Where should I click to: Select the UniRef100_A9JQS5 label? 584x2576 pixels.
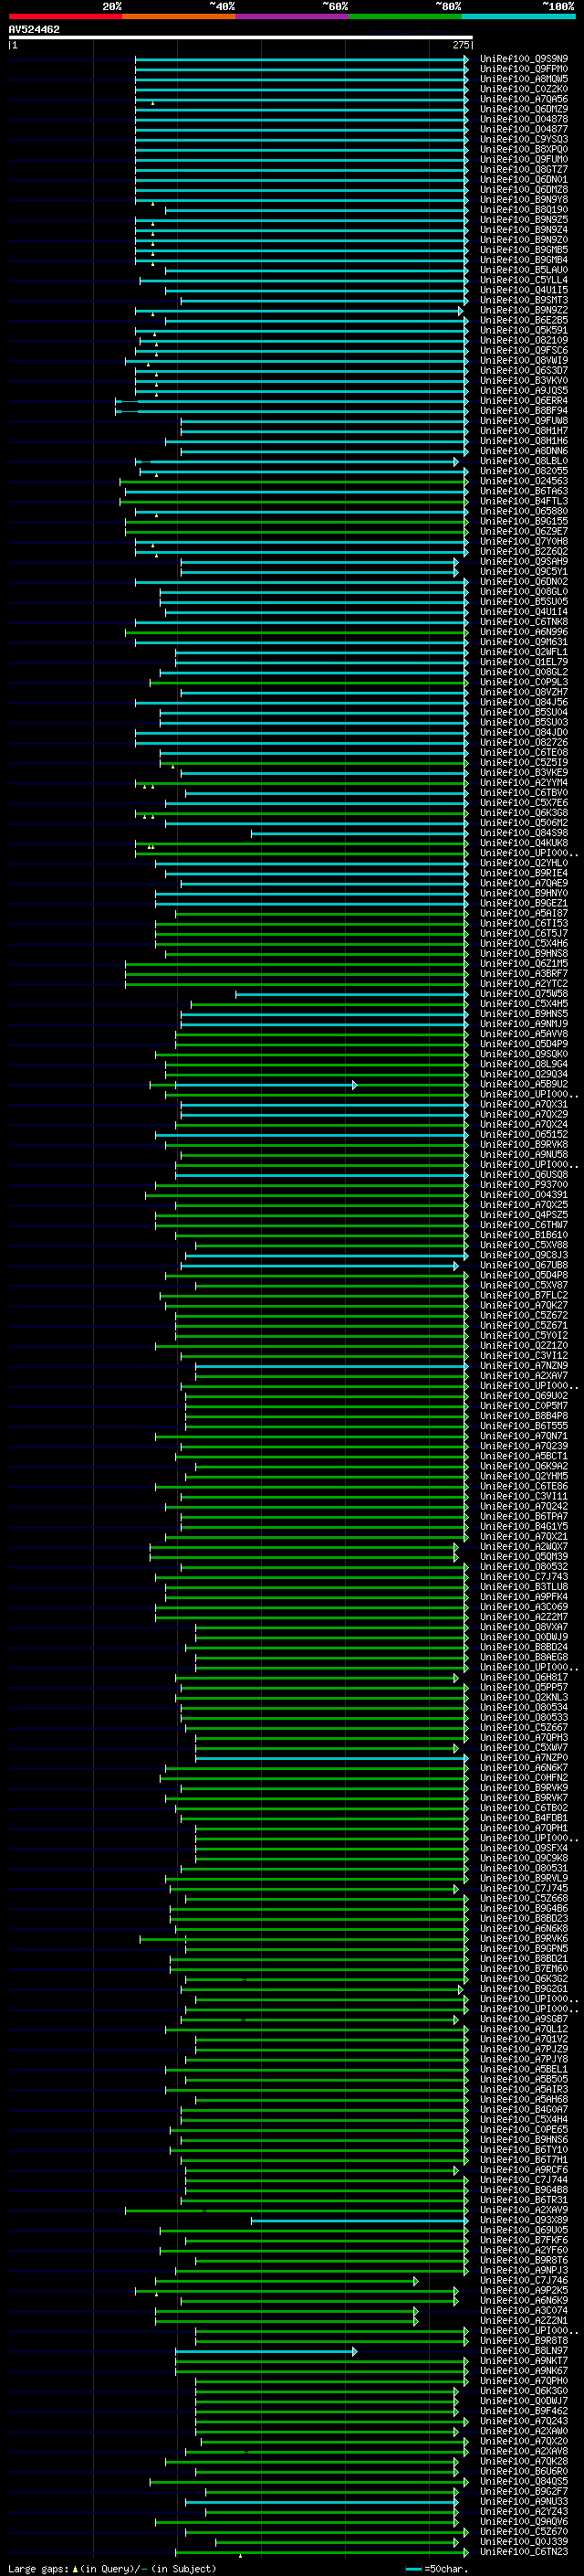(x=524, y=391)
